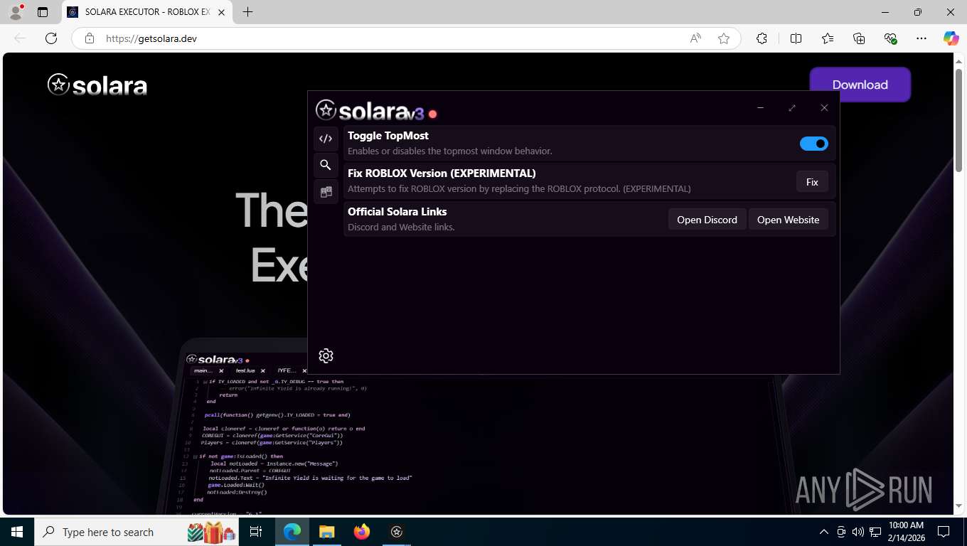This screenshot has height=546, width=967.
Task: Select the SOLARA EXECUTOR browser tab
Action: point(146,12)
